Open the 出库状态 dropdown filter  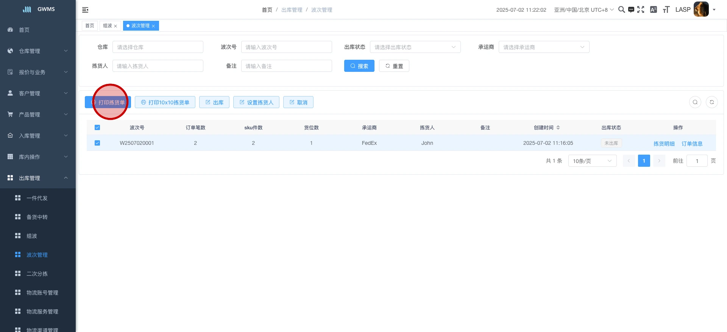pos(415,47)
